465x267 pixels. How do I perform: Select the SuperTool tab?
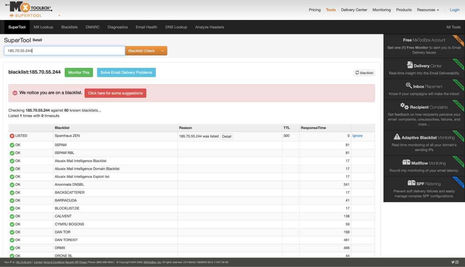17,27
